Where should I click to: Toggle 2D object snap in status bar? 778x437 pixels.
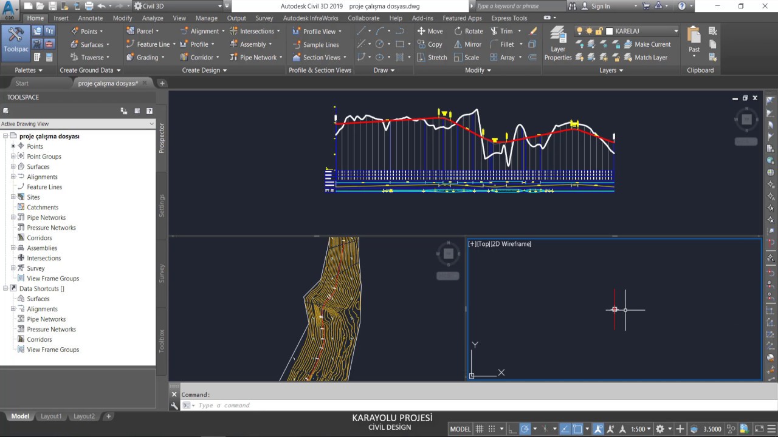pos(577,429)
